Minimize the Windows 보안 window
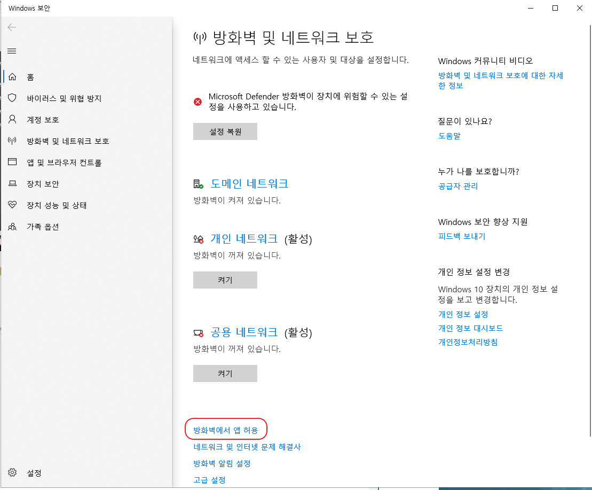Screen dimensions: 592x490 point(531,8)
